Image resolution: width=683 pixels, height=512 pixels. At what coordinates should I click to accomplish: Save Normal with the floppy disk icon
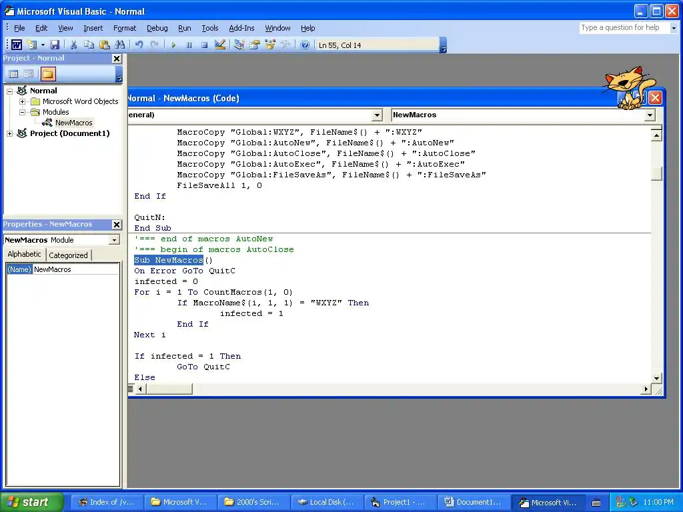point(55,45)
